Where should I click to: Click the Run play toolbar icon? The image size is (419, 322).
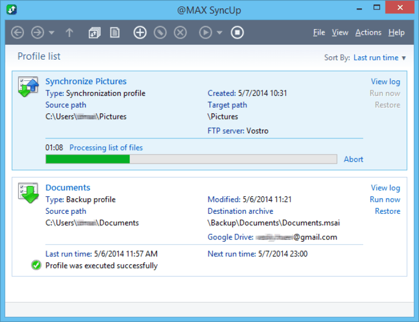(206, 33)
